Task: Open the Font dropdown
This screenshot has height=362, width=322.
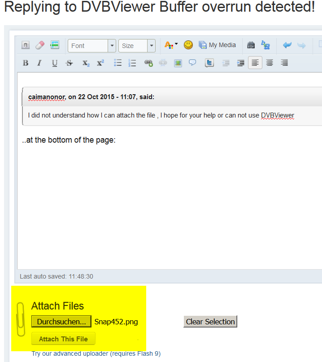Action: (x=91, y=46)
